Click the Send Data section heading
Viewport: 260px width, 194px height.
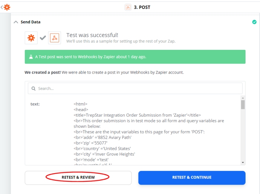(30, 22)
